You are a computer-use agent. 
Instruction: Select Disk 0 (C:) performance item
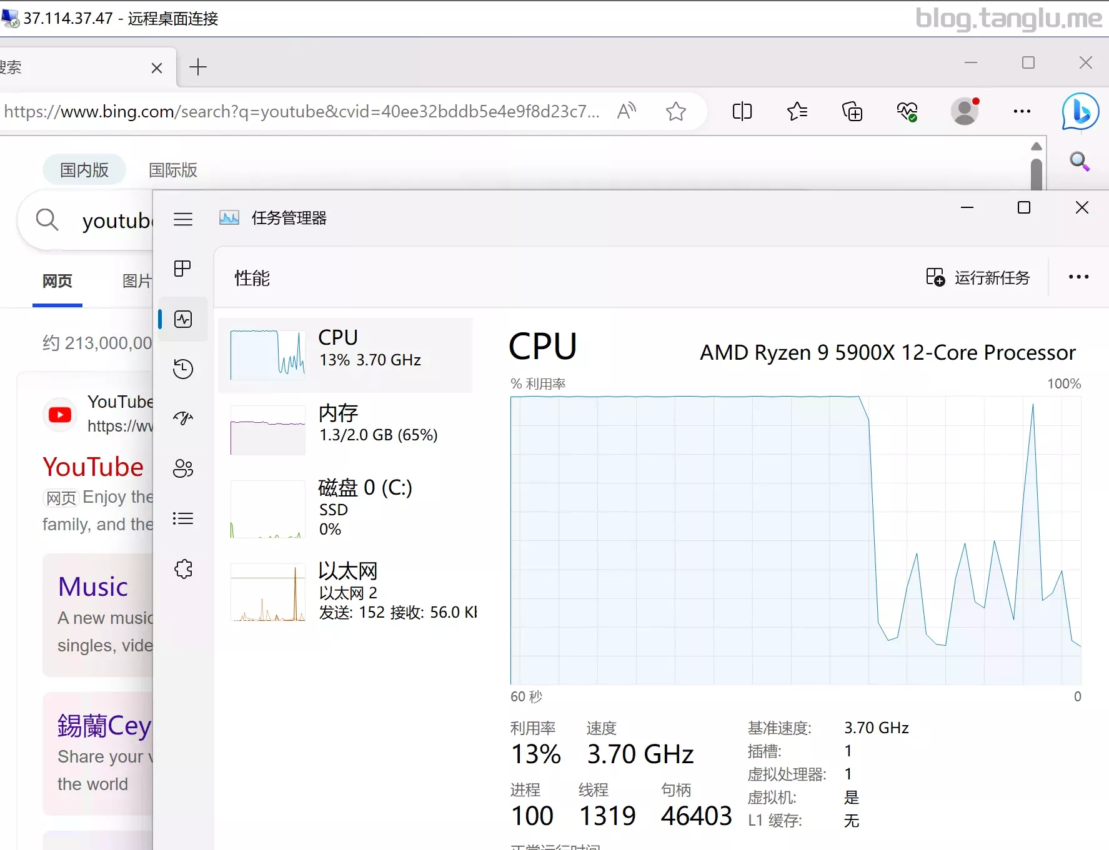coord(346,507)
